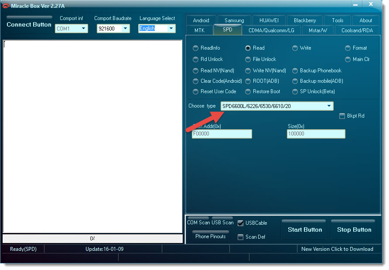The width and height of the screenshot is (389, 270).
Task: Switch to the Android tab
Action: (201, 20)
